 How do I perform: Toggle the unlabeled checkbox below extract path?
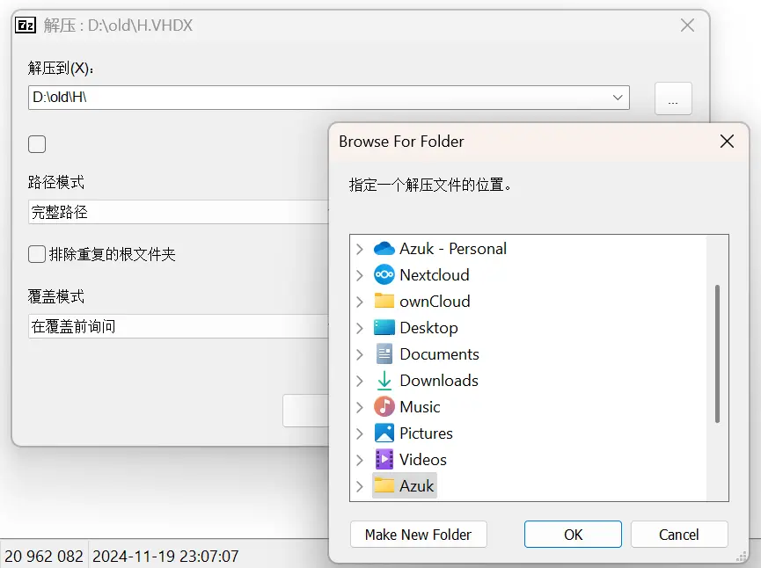[37, 144]
